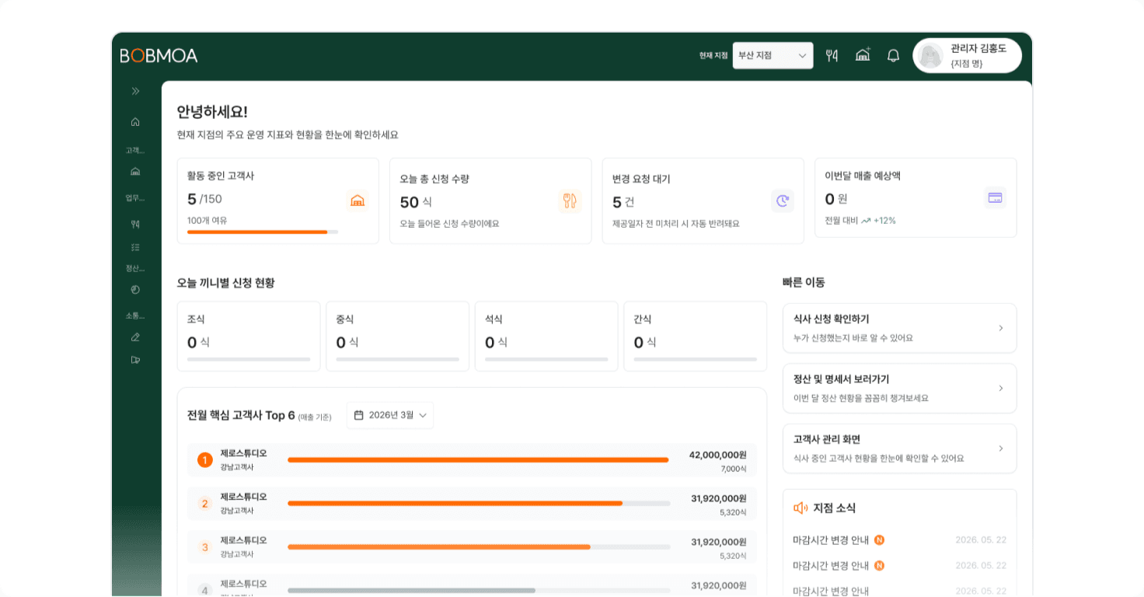Click the card icon in 이번달 매출 예상액

995,197
